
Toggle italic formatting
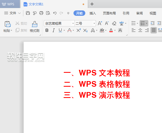coord(54,30)
